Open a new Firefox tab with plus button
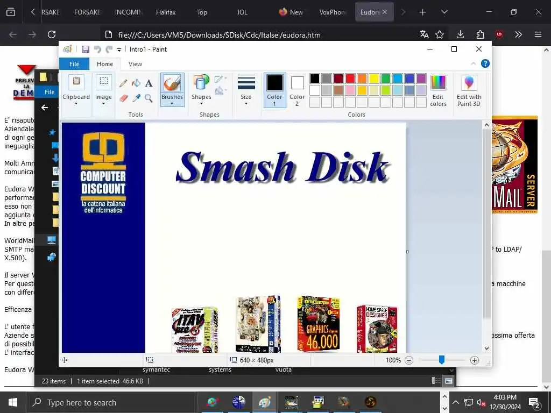The width and height of the screenshot is (551, 413). 422,12
